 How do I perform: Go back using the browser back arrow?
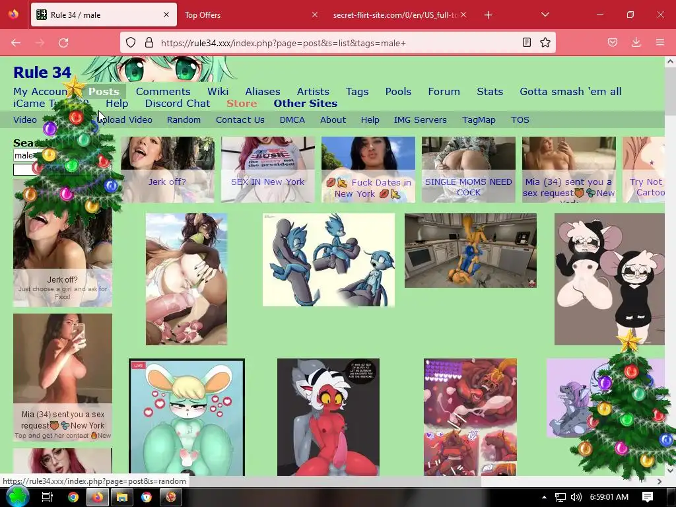pyautogui.click(x=16, y=43)
